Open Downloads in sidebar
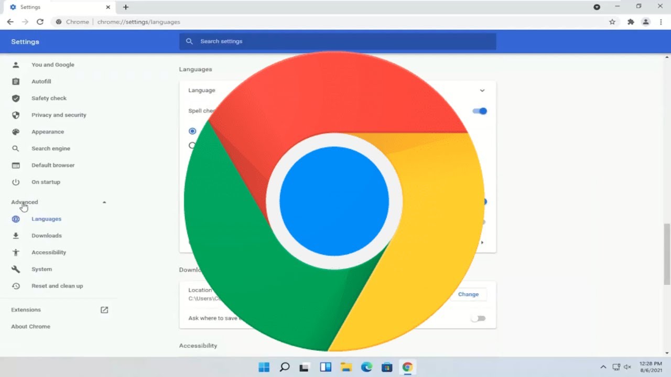 click(x=47, y=236)
